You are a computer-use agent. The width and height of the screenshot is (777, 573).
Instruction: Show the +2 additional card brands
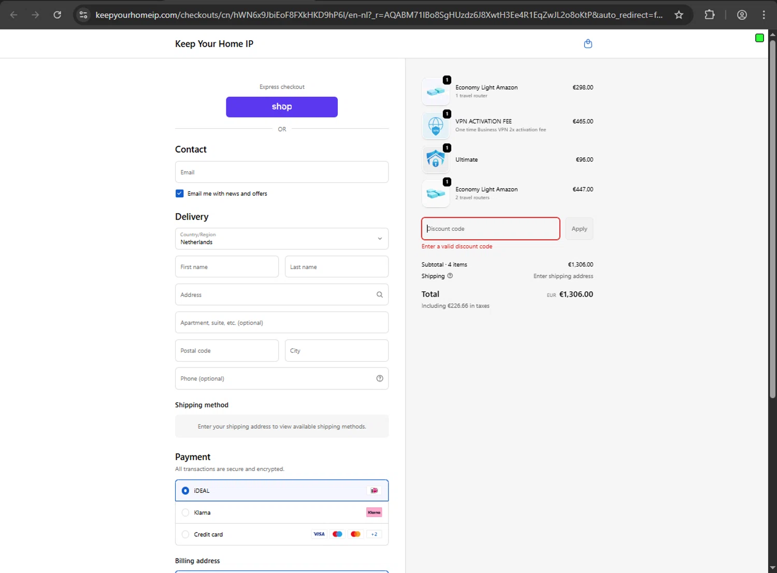(374, 534)
